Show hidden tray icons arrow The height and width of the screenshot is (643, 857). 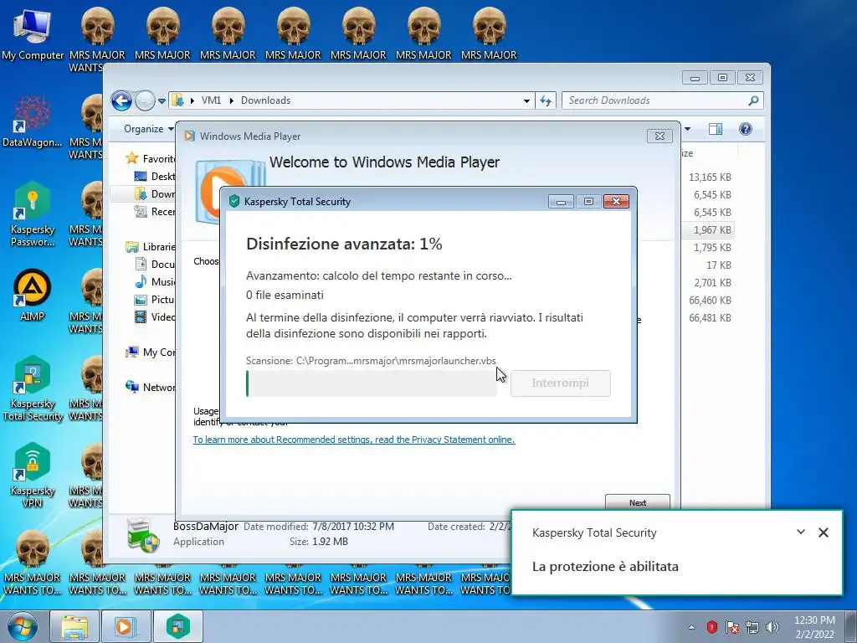click(x=691, y=627)
